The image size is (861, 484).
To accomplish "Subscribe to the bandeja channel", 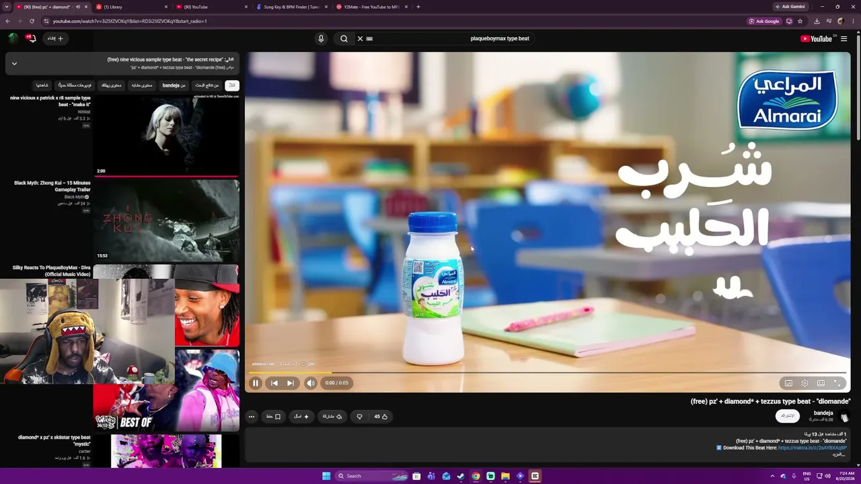I will [788, 416].
